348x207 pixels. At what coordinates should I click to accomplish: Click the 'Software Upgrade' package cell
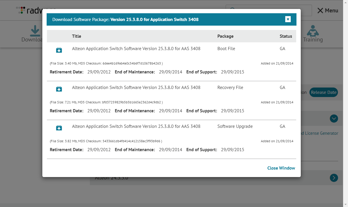point(235,126)
